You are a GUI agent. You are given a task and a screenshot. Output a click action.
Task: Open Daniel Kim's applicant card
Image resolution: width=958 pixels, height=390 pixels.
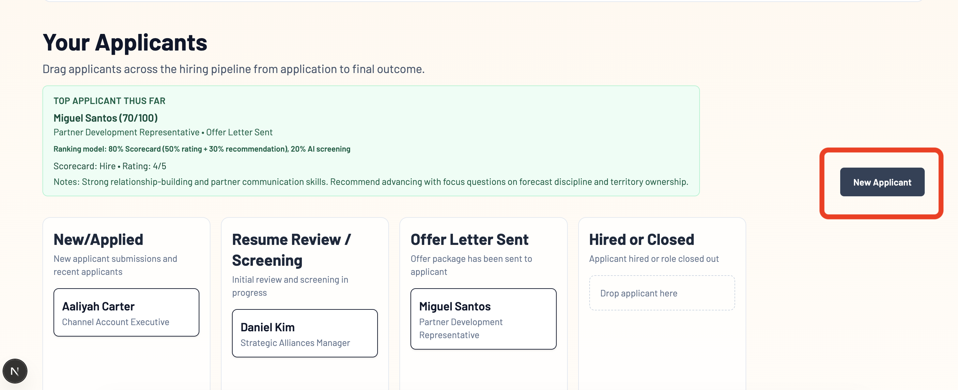click(304, 333)
